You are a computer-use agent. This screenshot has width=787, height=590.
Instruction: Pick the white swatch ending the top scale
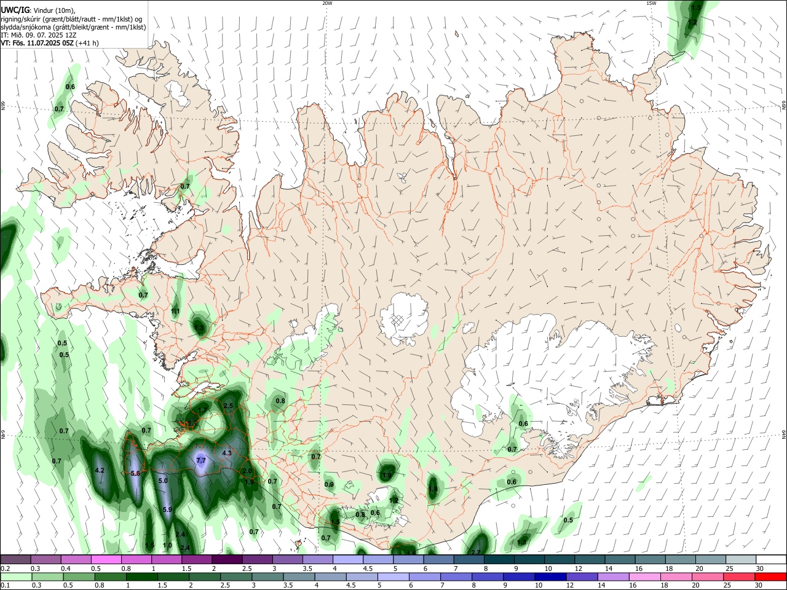[771, 559]
